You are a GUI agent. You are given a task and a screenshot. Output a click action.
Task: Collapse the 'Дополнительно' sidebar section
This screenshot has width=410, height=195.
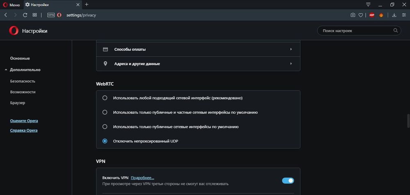(25, 70)
